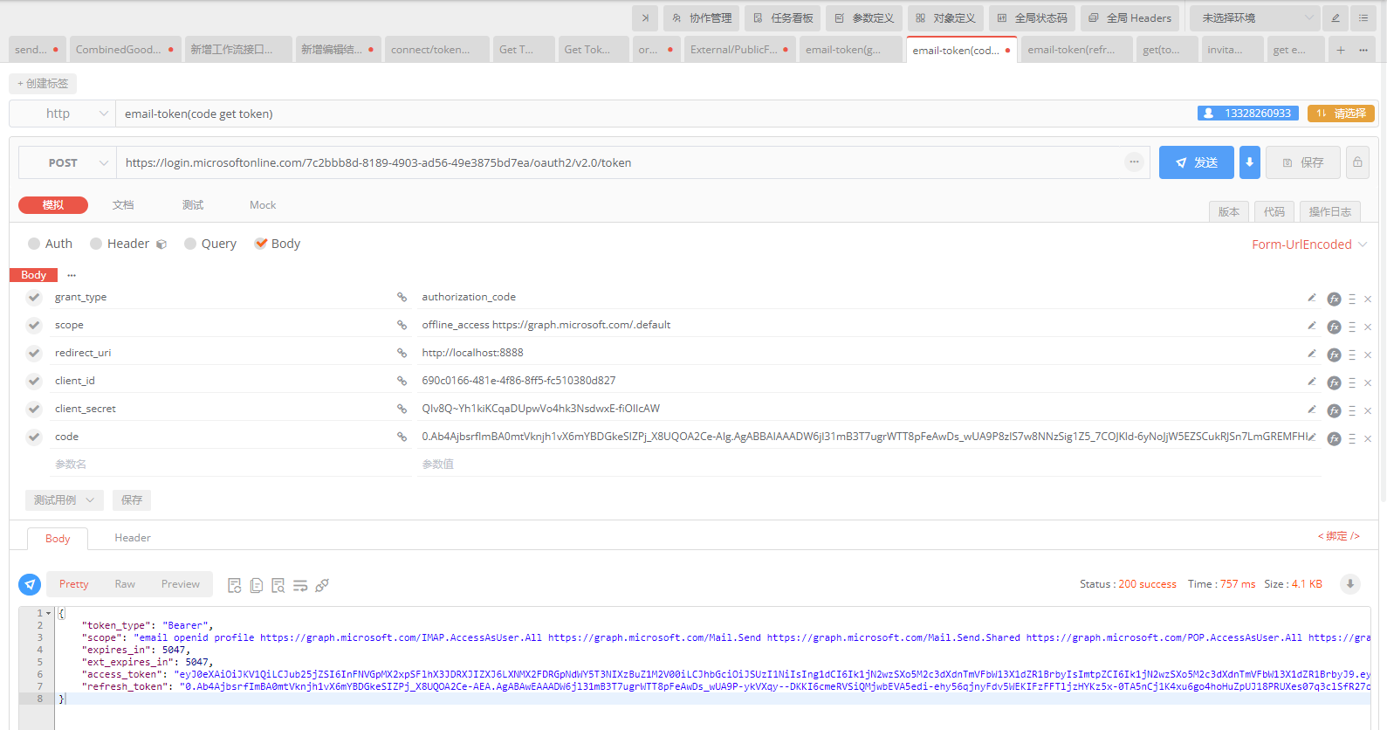The height and width of the screenshot is (730, 1387).
Task: Click the blue send icon in response panel
Action: point(30,584)
